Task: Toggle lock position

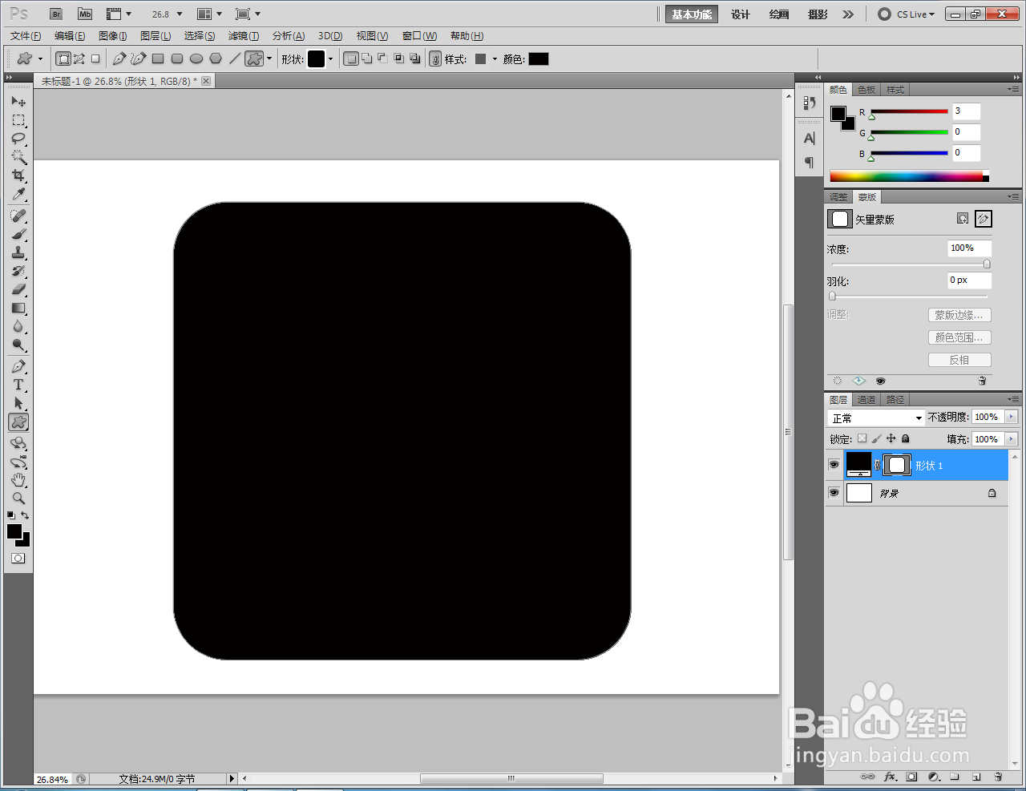Action: [891, 438]
